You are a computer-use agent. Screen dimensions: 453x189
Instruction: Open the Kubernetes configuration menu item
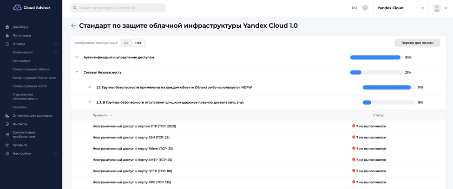(34, 78)
